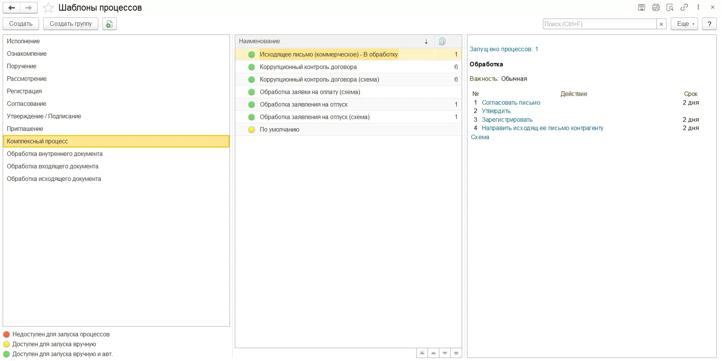Open the print preview magnifier icon
The image size is (722, 361).
tap(670, 8)
